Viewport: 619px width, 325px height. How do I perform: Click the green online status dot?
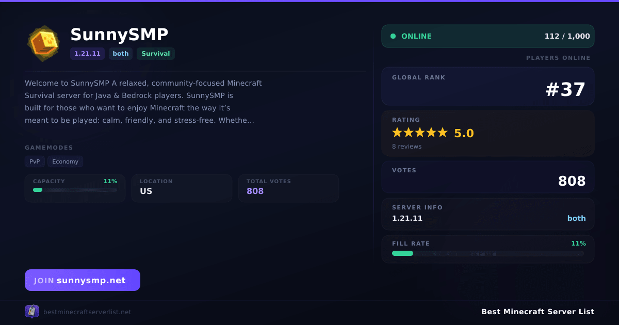click(x=393, y=36)
